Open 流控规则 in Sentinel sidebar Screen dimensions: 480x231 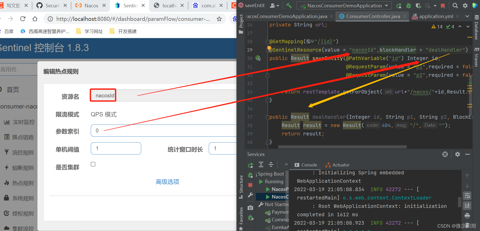click(x=19, y=152)
